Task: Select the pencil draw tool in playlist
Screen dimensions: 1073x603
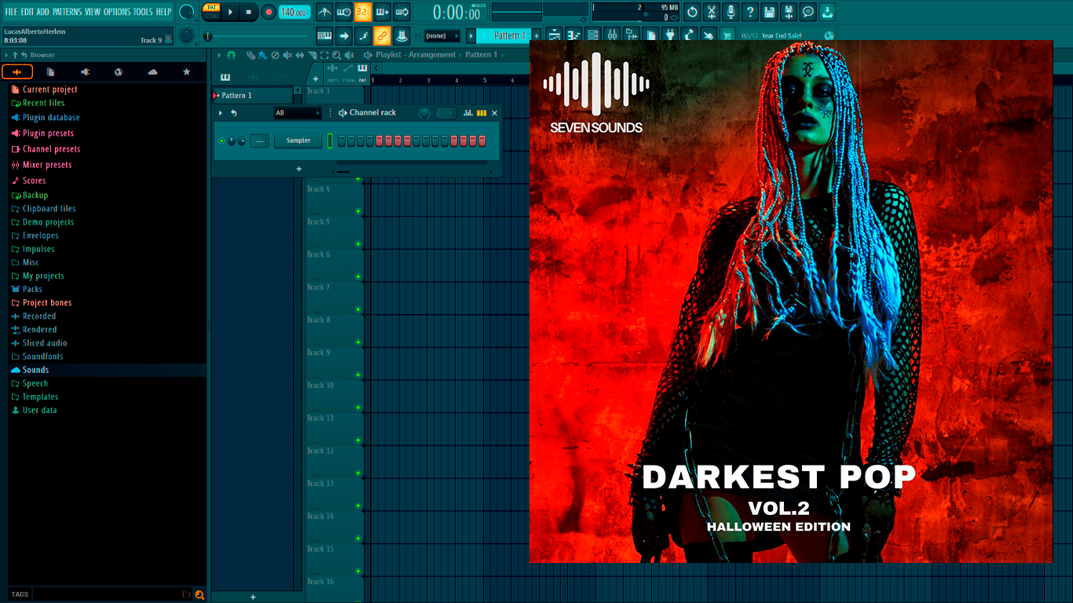Action: pyautogui.click(x=251, y=55)
